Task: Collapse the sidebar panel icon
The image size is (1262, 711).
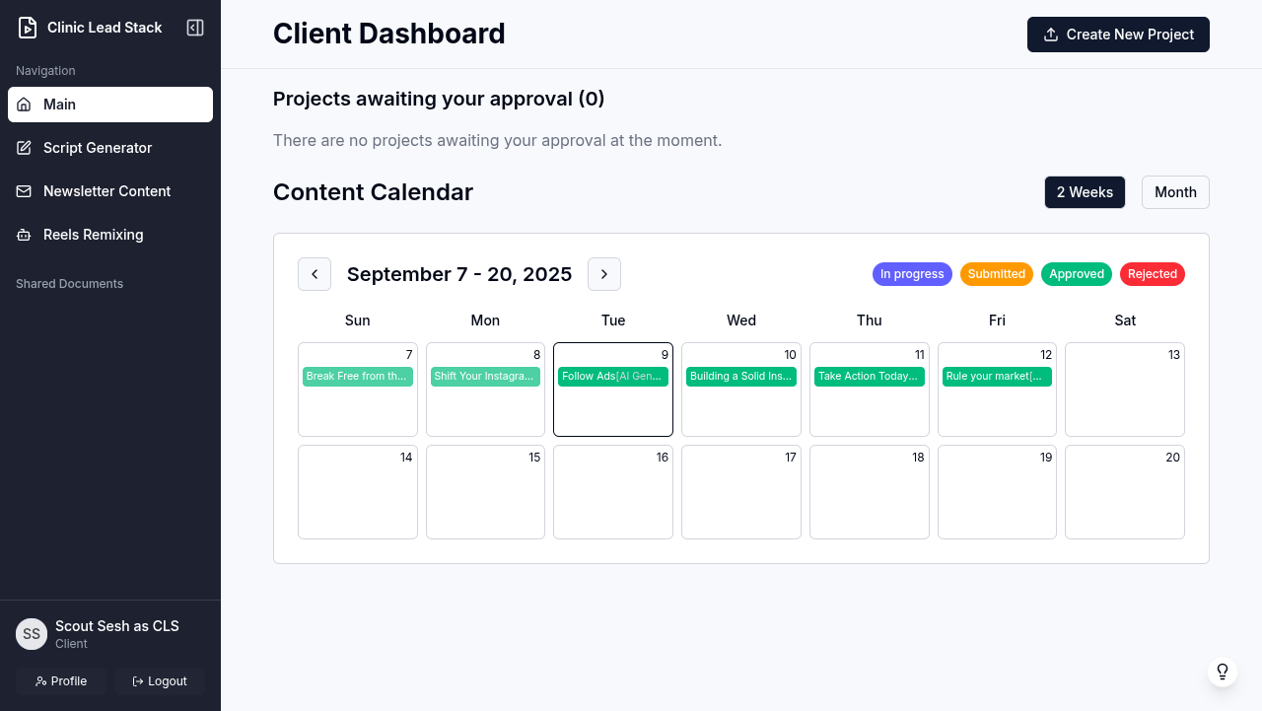Action: 195,28
